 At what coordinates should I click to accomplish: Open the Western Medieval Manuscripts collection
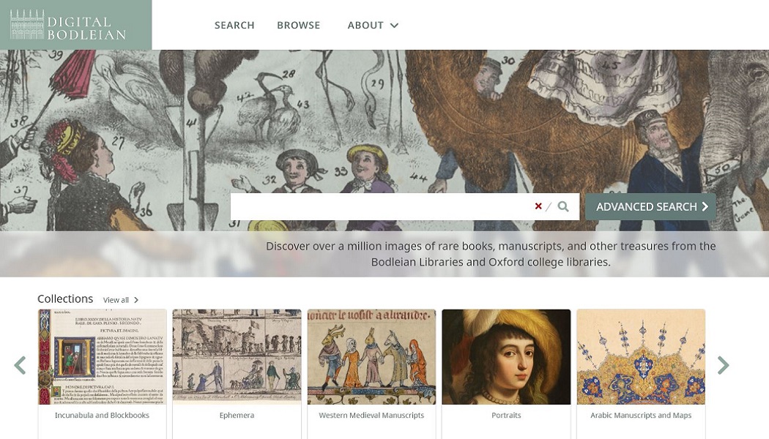point(371,356)
